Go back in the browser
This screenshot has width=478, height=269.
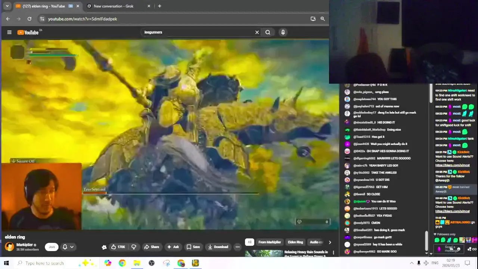8,19
